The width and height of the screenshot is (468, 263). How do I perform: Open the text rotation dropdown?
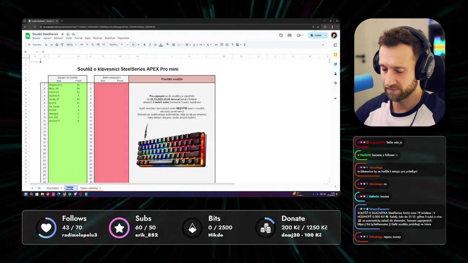click(x=209, y=45)
